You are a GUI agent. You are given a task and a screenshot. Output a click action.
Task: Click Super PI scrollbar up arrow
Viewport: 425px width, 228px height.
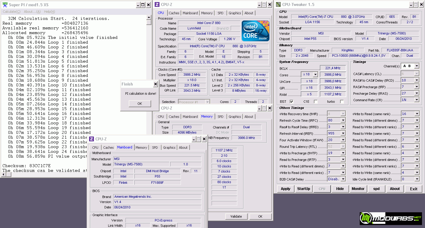149,18
